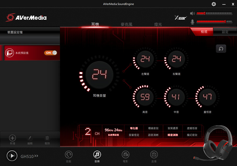Adjust the microphone level slider bar
The image size is (237, 166).
pyautogui.click(x=214, y=22)
